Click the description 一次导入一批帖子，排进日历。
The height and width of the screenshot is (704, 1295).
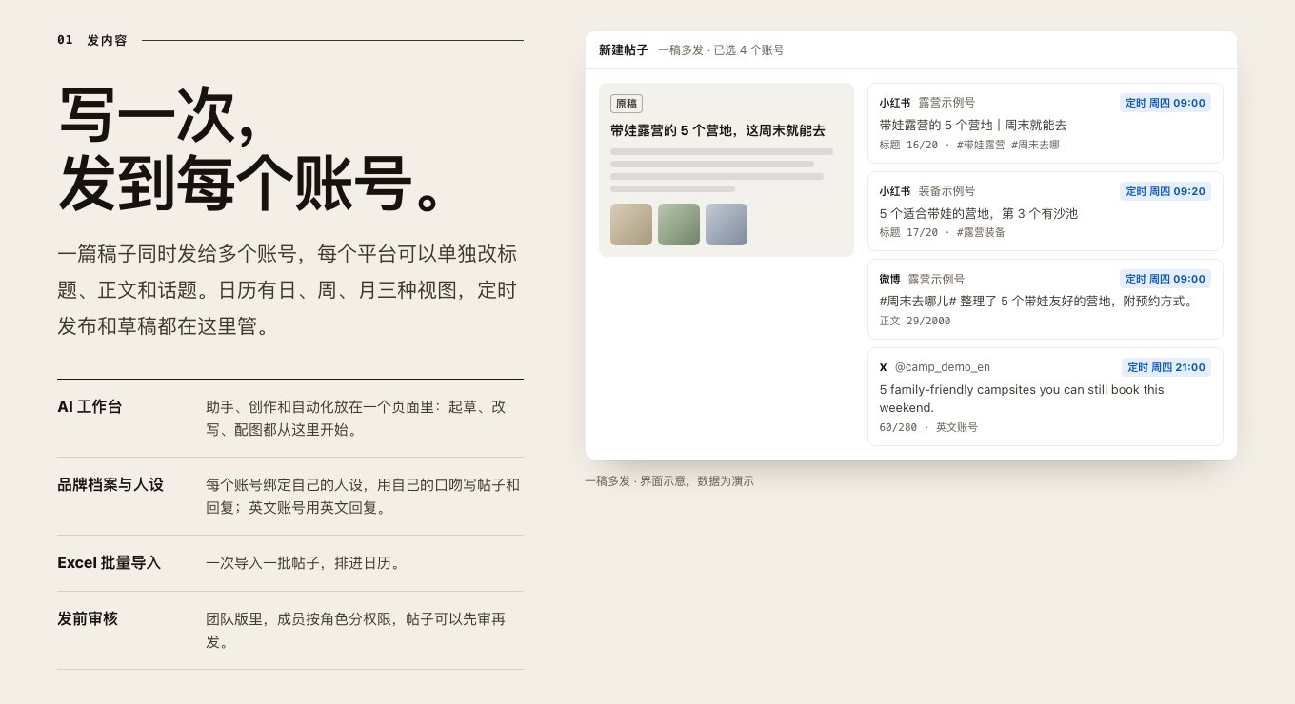tap(305, 562)
